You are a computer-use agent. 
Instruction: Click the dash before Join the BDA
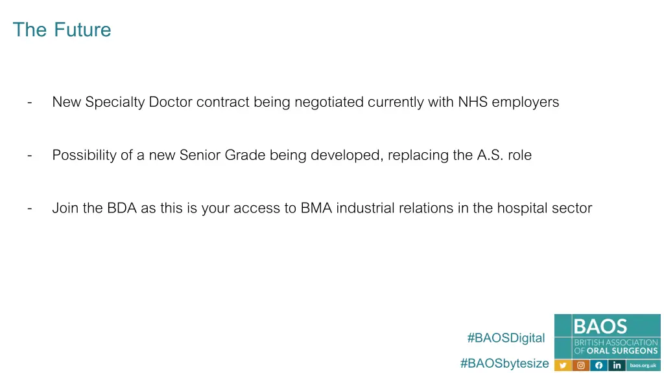[30, 208]
